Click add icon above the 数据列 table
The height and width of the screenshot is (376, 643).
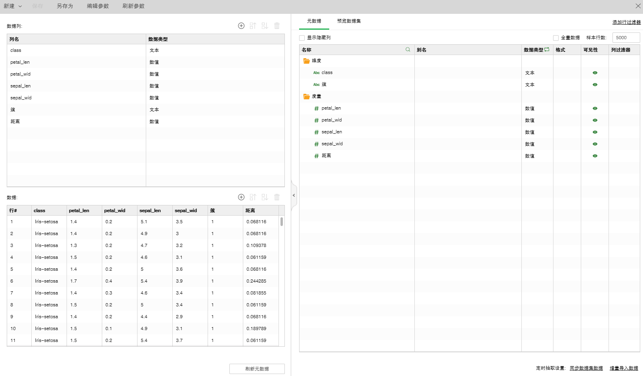(241, 26)
